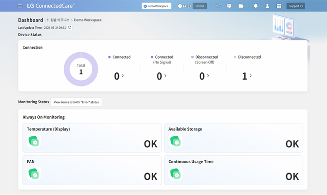Screen dimensions: 327x195
Task: Open the folder icon in header
Action: coord(241,6)
